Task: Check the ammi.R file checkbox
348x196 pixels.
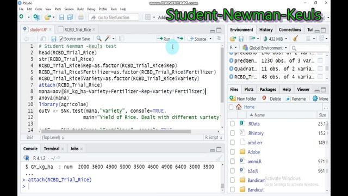Action: tap(232, 161)
